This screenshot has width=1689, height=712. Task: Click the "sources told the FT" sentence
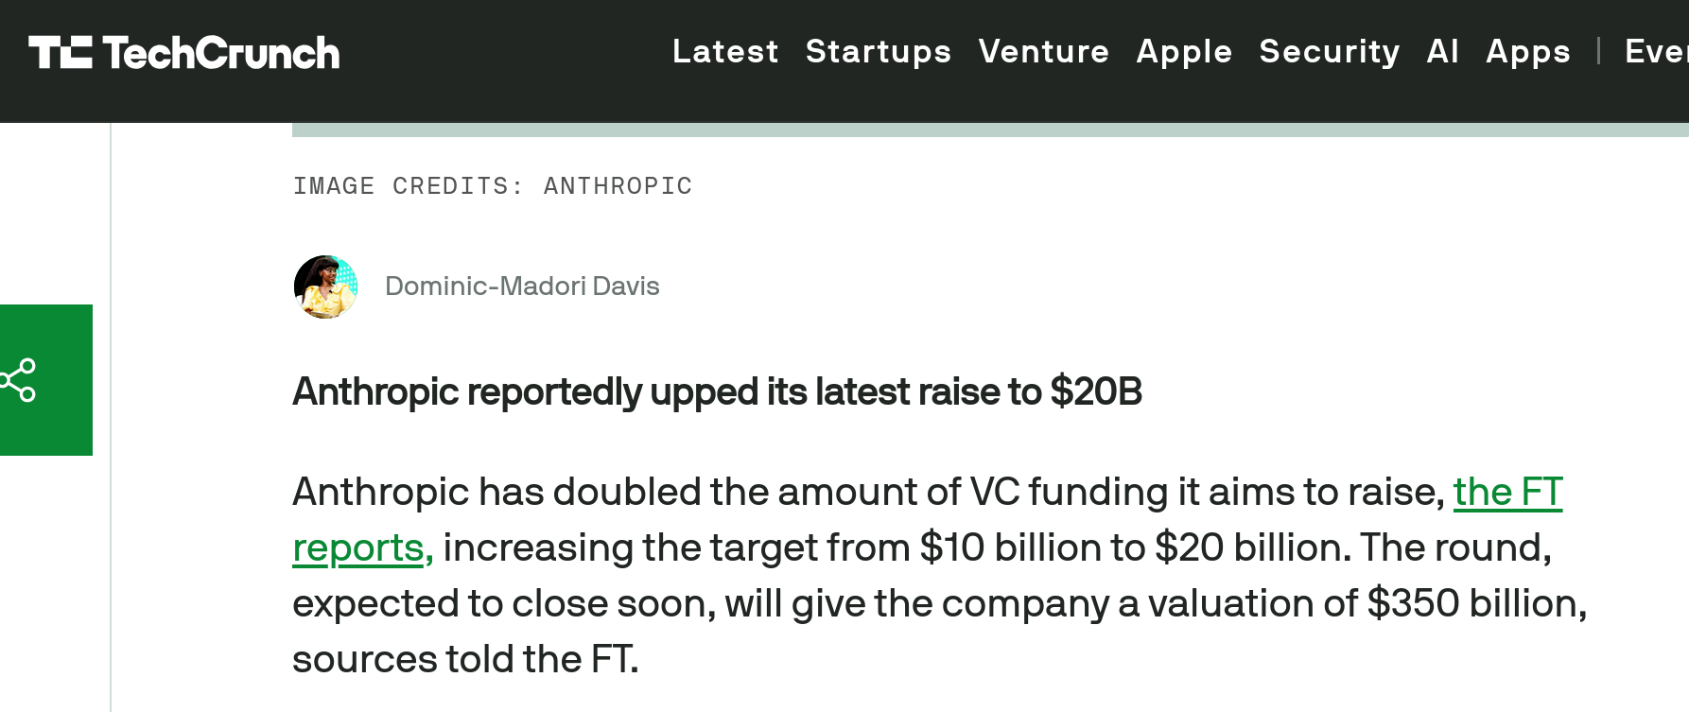tap(465, 659)
